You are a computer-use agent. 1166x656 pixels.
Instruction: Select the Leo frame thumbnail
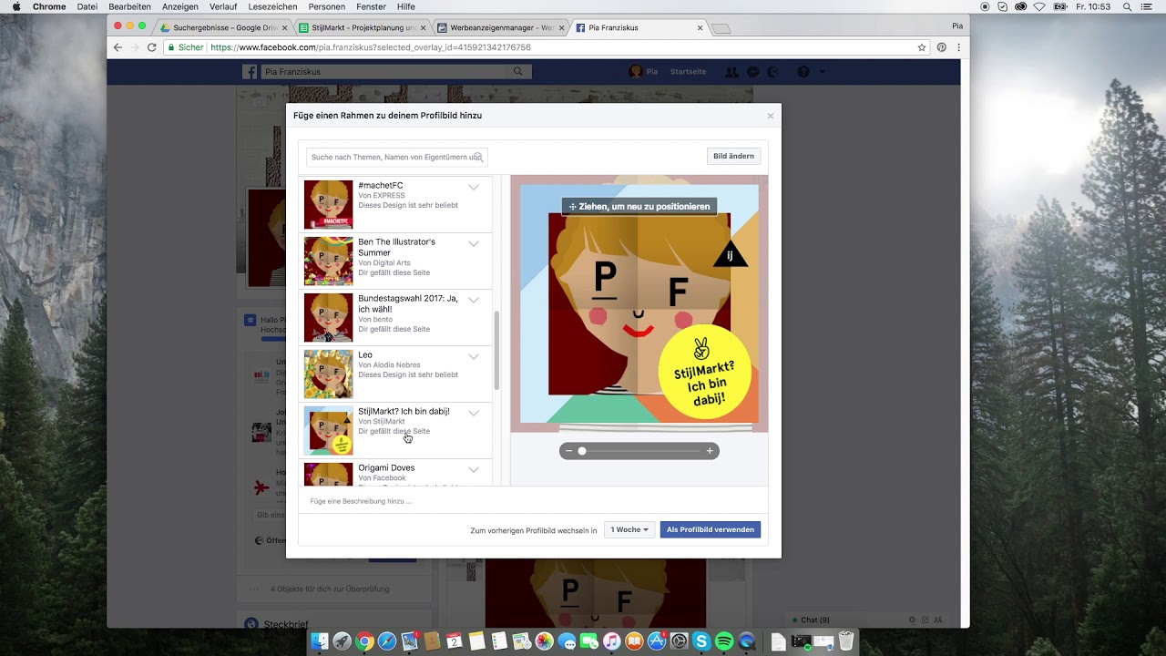(328, 374)
